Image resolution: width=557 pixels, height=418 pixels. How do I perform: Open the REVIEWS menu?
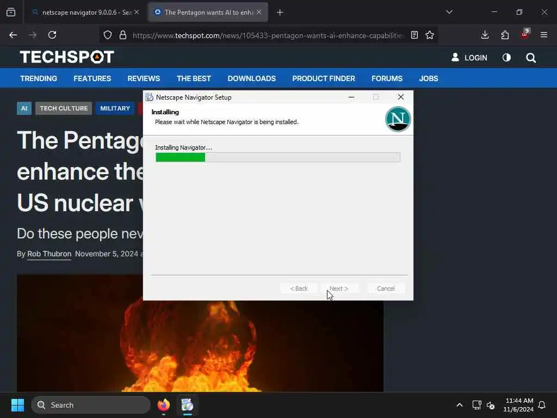144,78
